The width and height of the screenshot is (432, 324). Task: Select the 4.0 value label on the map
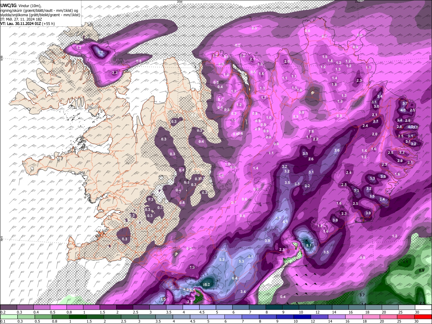403,110
